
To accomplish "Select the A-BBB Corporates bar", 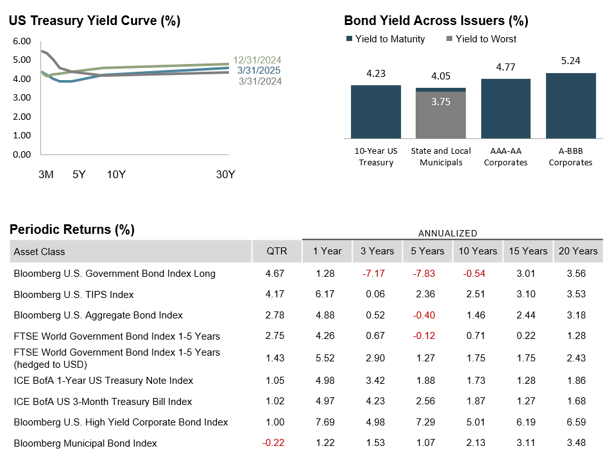I will pos(570,105).
